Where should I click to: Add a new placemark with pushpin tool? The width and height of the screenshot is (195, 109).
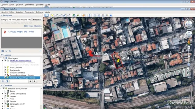(x=52, y=15)
